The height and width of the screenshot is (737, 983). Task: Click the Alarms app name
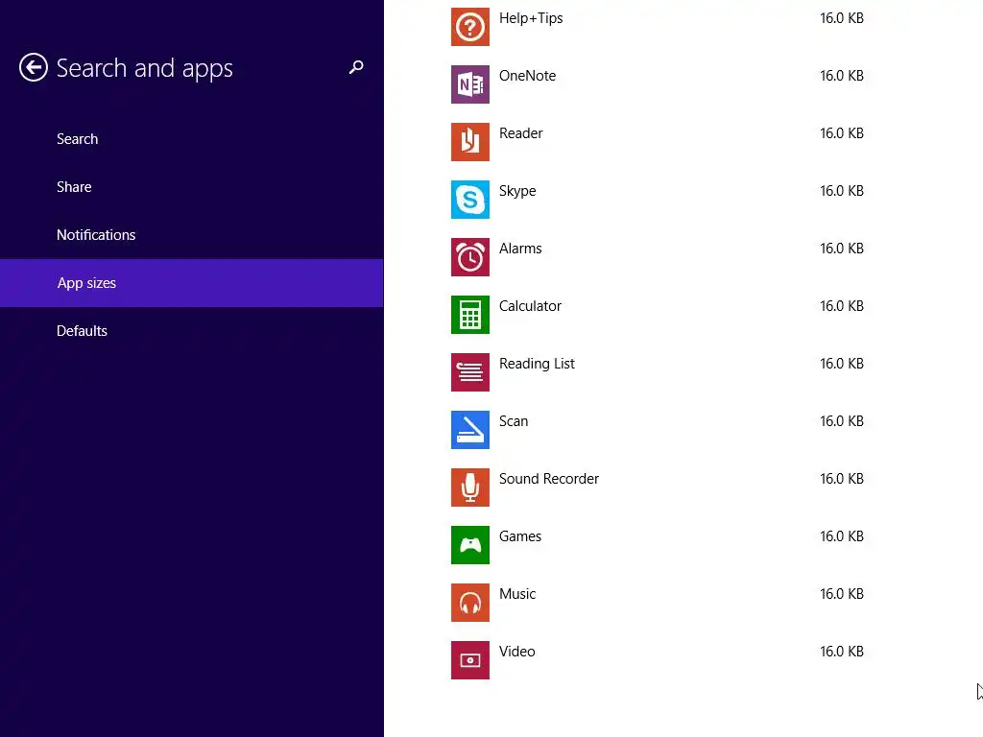tap(520, 249)
